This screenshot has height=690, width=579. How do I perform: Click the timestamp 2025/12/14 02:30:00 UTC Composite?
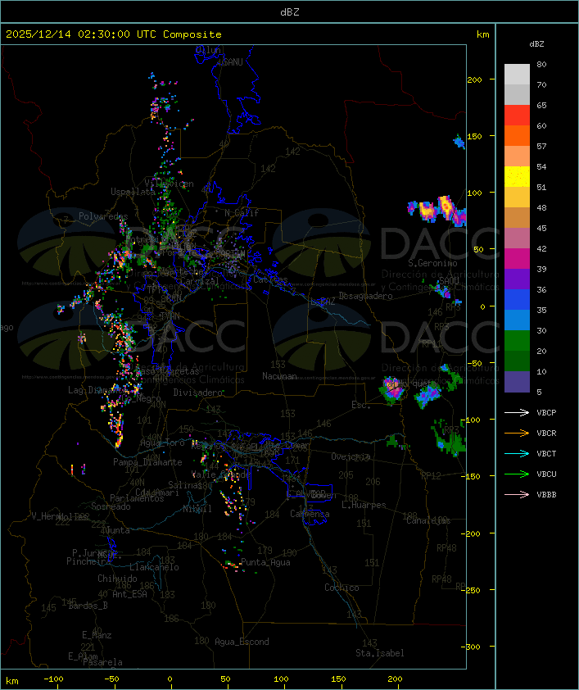point(114,34)
